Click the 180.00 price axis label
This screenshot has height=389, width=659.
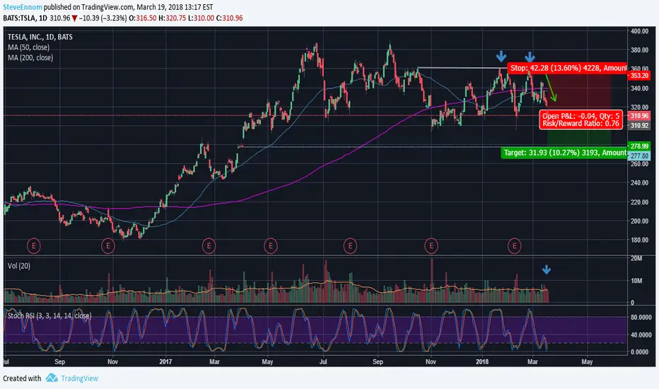(x=640, y=240)
